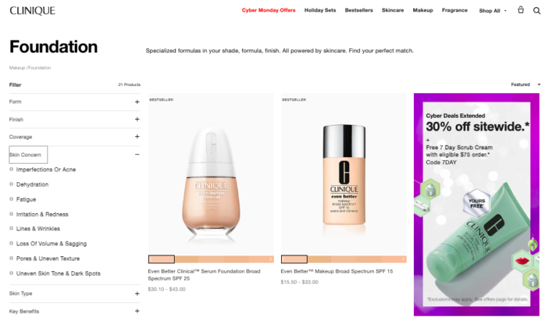Screen dimensions: 552x325
Task: Open the Shop All dropdown menu
Action: (x=492, y=11)
